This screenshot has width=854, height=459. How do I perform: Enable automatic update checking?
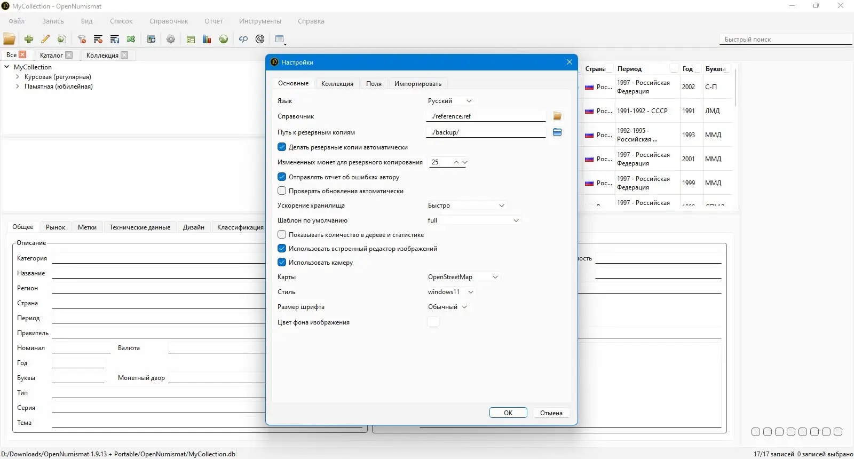[282, 191]
